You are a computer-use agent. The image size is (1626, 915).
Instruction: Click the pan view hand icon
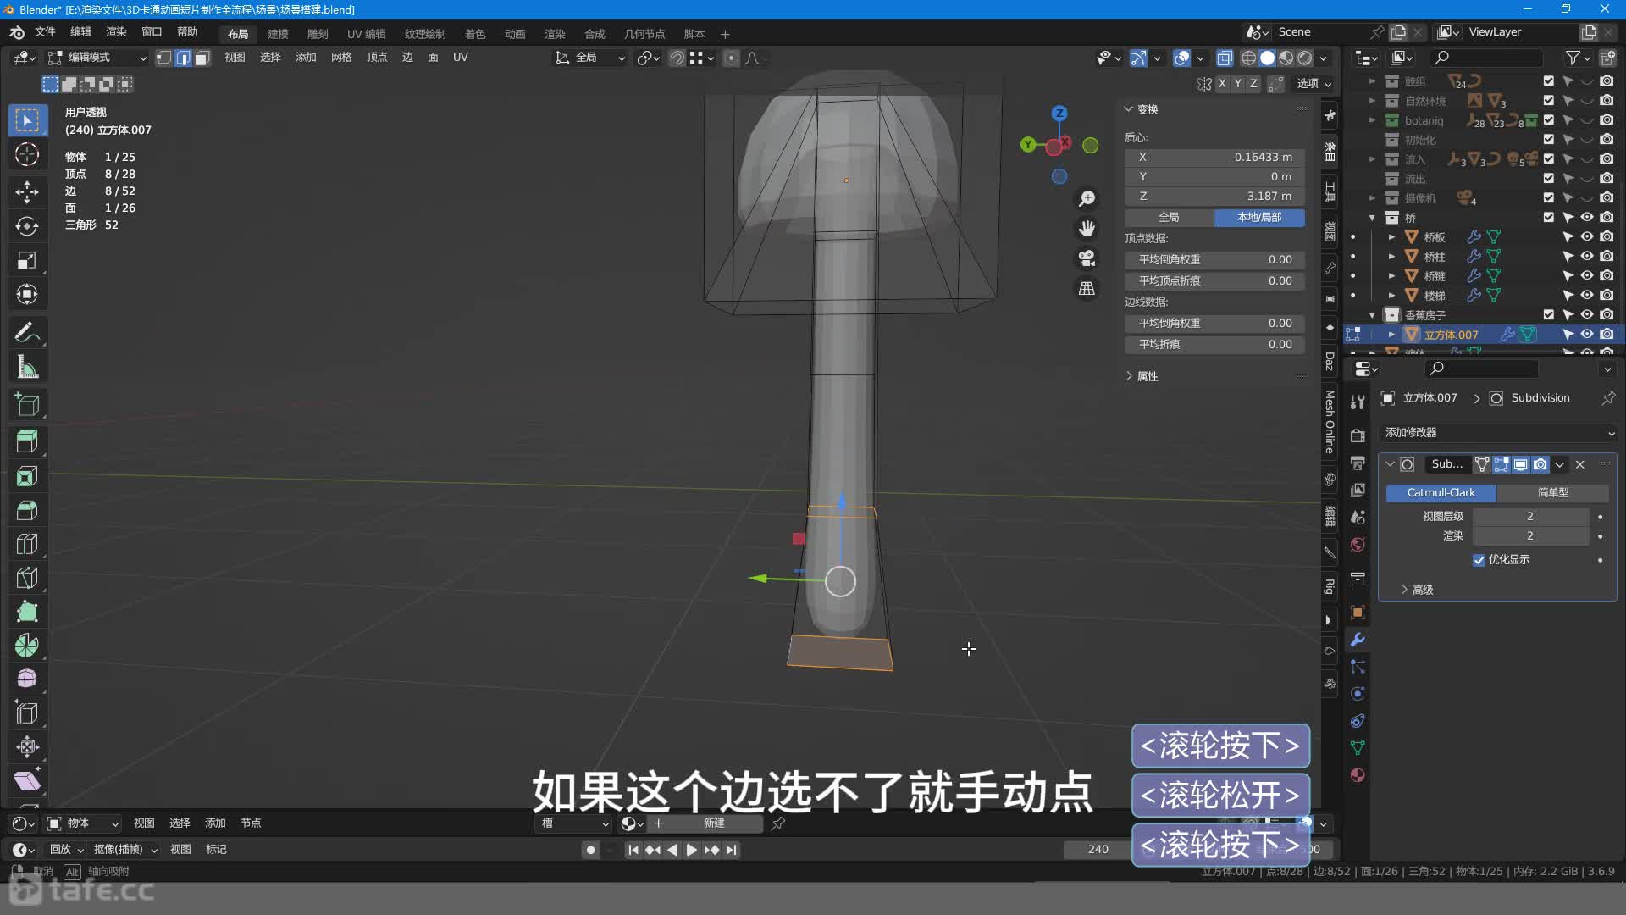coord(1087,228)
